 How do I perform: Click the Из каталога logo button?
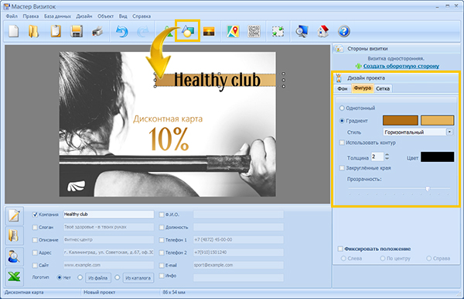(x=138, y=278)
